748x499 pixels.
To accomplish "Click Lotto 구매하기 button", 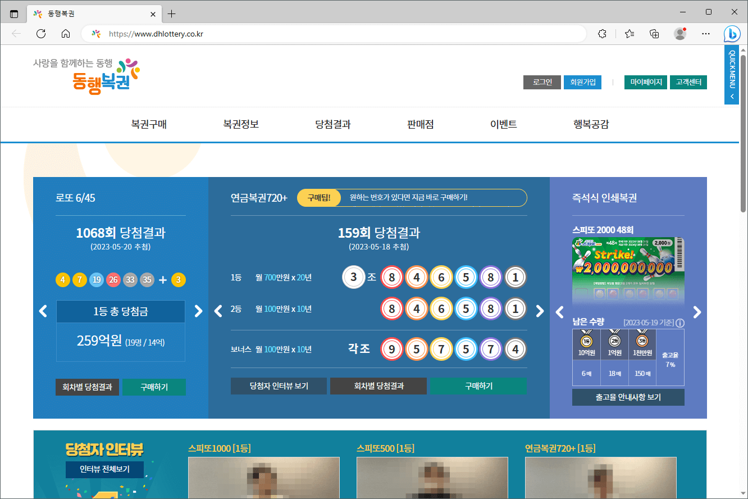I will coord(154,387).
